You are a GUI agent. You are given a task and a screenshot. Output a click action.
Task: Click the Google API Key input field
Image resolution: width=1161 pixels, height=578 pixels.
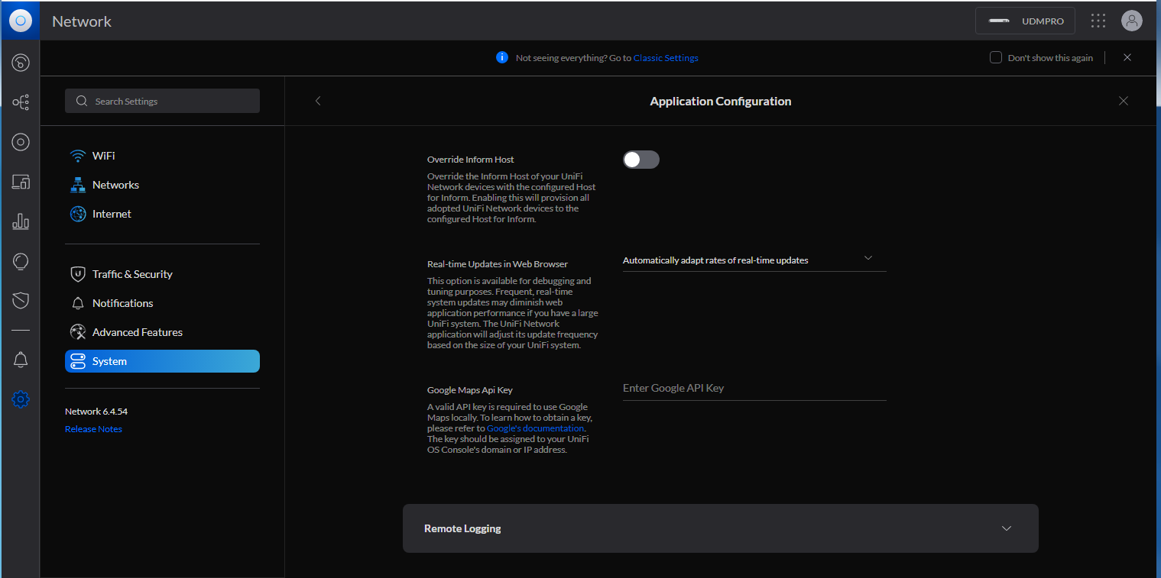[754, 388]
